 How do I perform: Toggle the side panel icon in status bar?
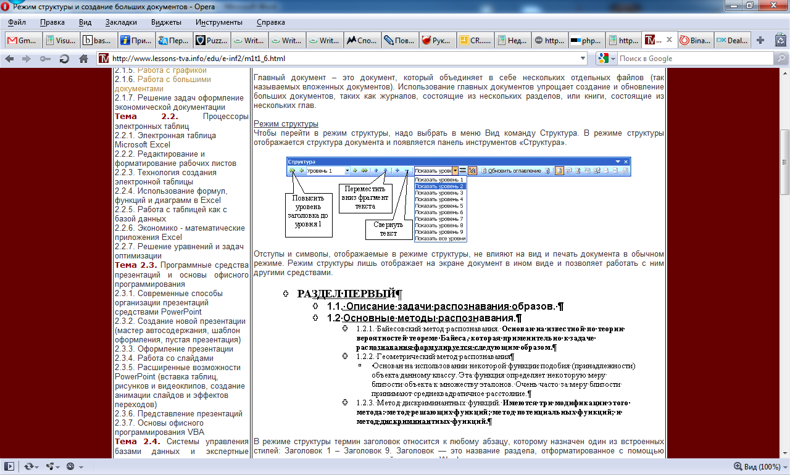pos(9,466)
